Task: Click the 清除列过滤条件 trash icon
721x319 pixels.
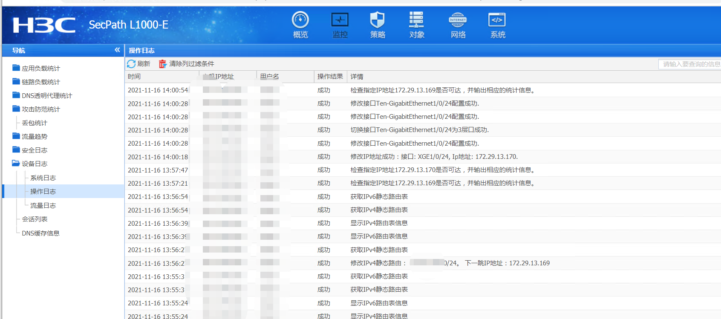Action: [162, 64]
